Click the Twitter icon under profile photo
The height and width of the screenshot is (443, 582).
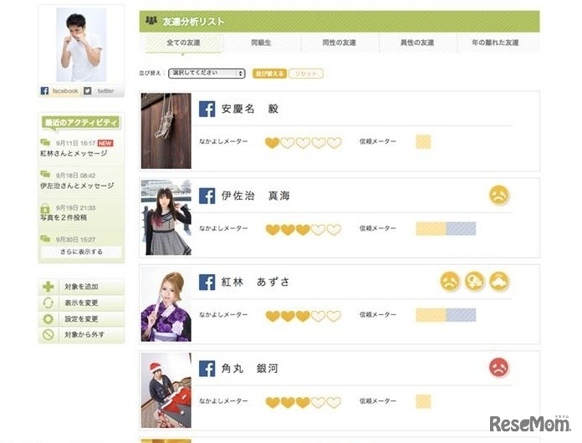pyautogui.click(x=87, y=90)
